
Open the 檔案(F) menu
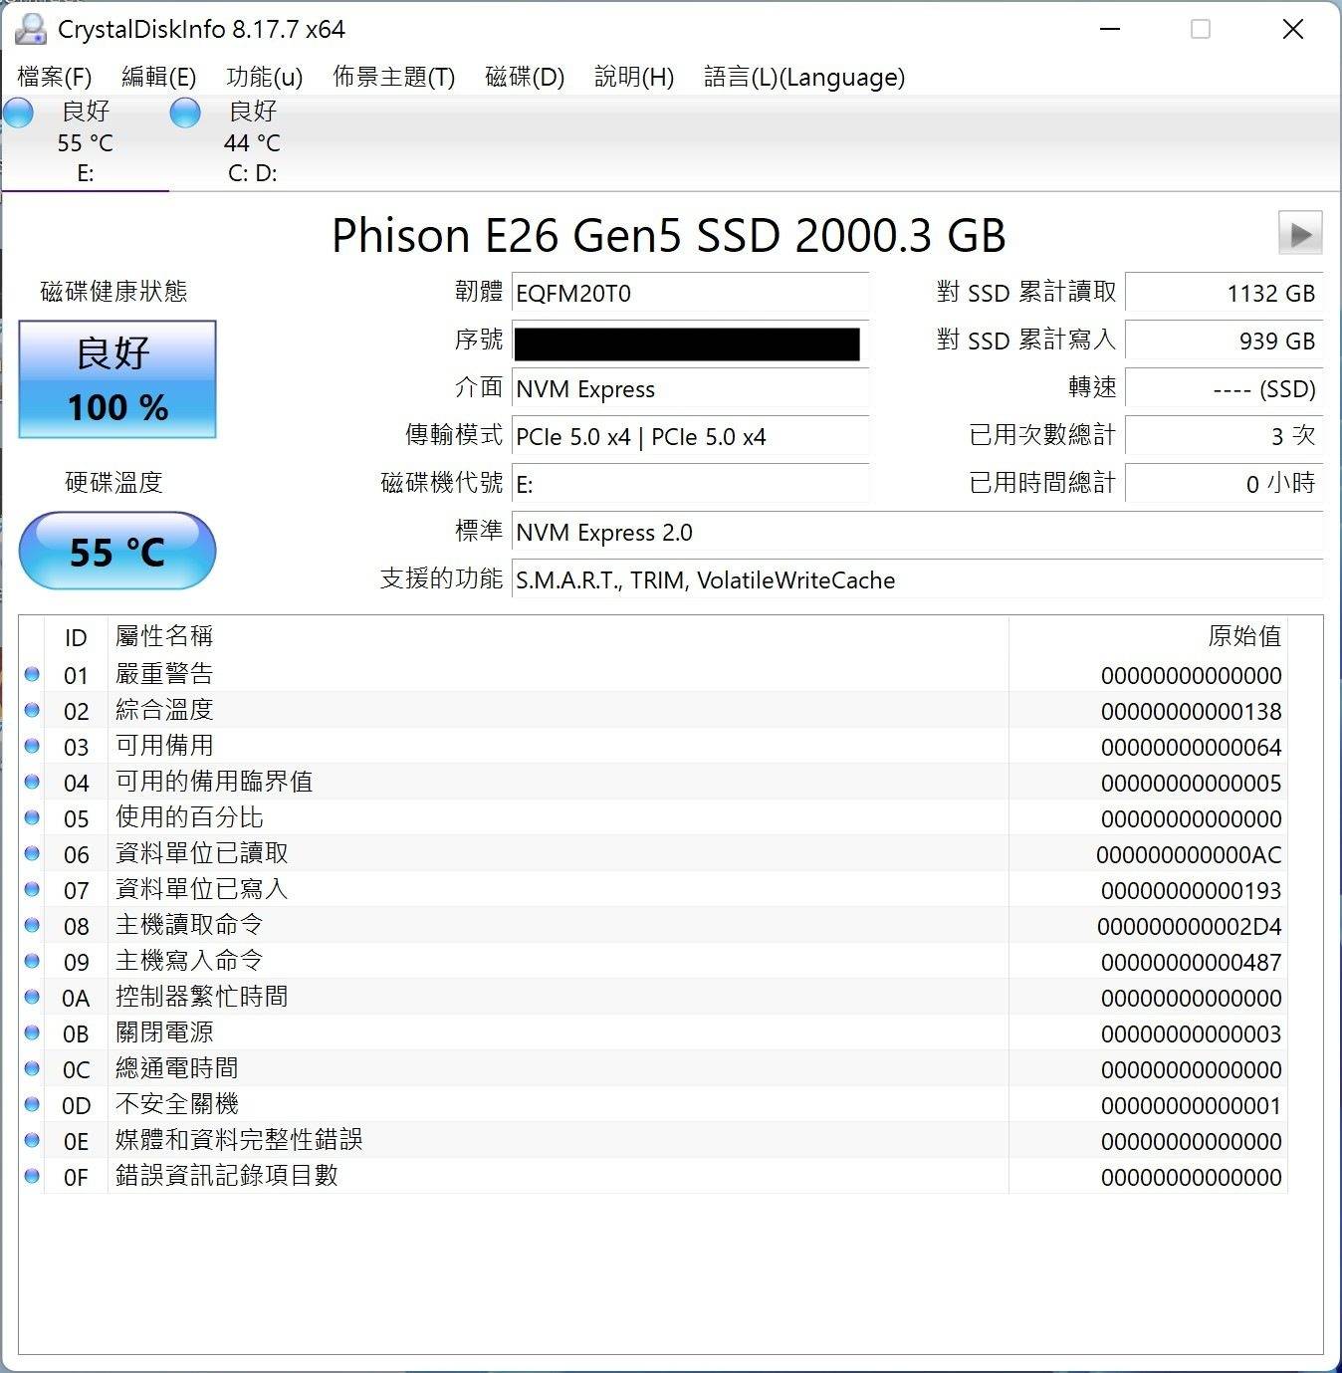click(55, 77)
